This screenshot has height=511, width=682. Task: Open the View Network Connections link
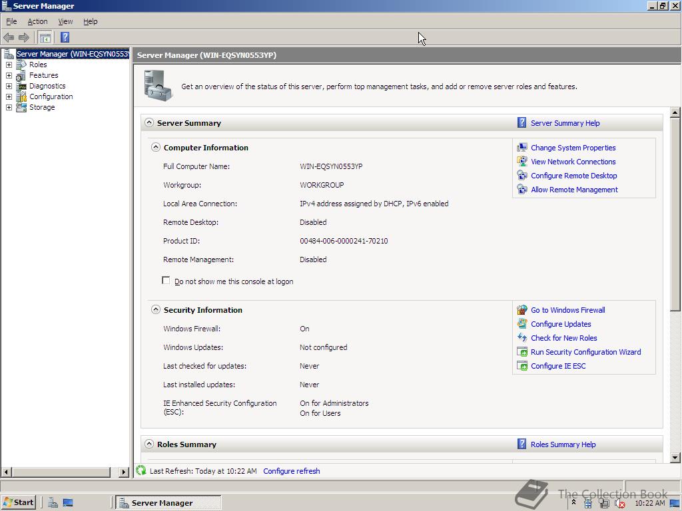[x=573, y=162]
